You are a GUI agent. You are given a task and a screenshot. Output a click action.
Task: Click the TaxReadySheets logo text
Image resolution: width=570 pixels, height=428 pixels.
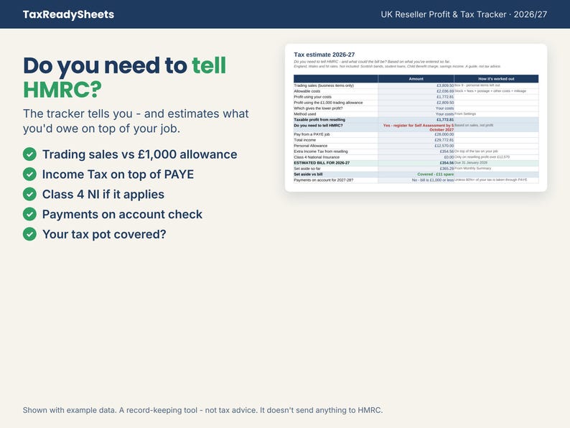click(68, 14)
